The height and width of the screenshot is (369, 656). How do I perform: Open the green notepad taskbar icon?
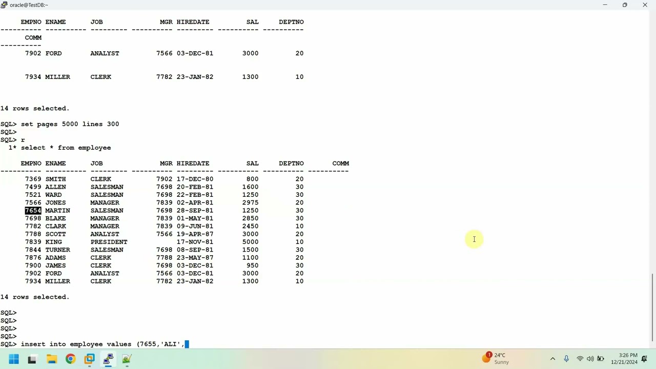(127, 359)
